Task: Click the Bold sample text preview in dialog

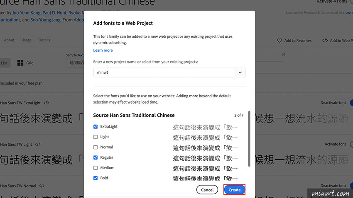Action: pyautogui.click(x=205, y=179)
